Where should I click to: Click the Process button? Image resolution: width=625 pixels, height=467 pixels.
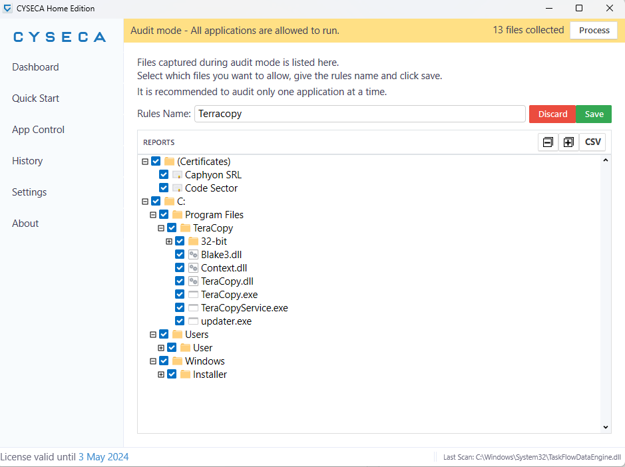(594, 31)
